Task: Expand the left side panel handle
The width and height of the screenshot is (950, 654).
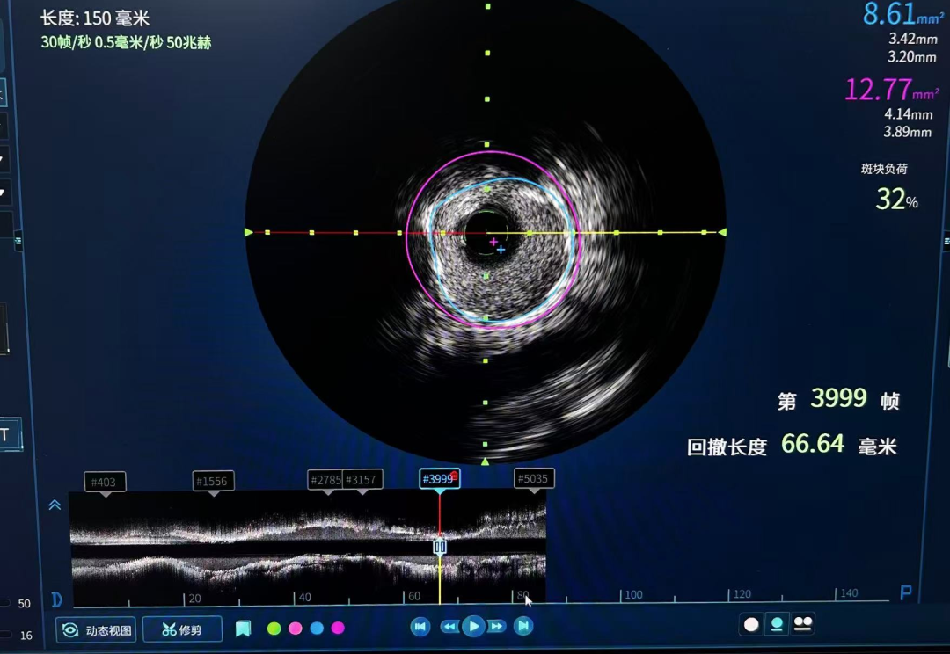Action: [x=19, y=238]
